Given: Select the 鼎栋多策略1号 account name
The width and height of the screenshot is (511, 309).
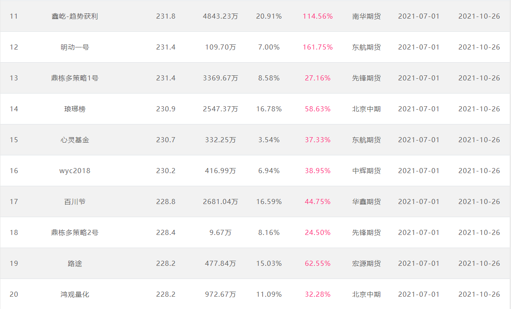Looking at the screenshot, I should (x=75, y=78).
